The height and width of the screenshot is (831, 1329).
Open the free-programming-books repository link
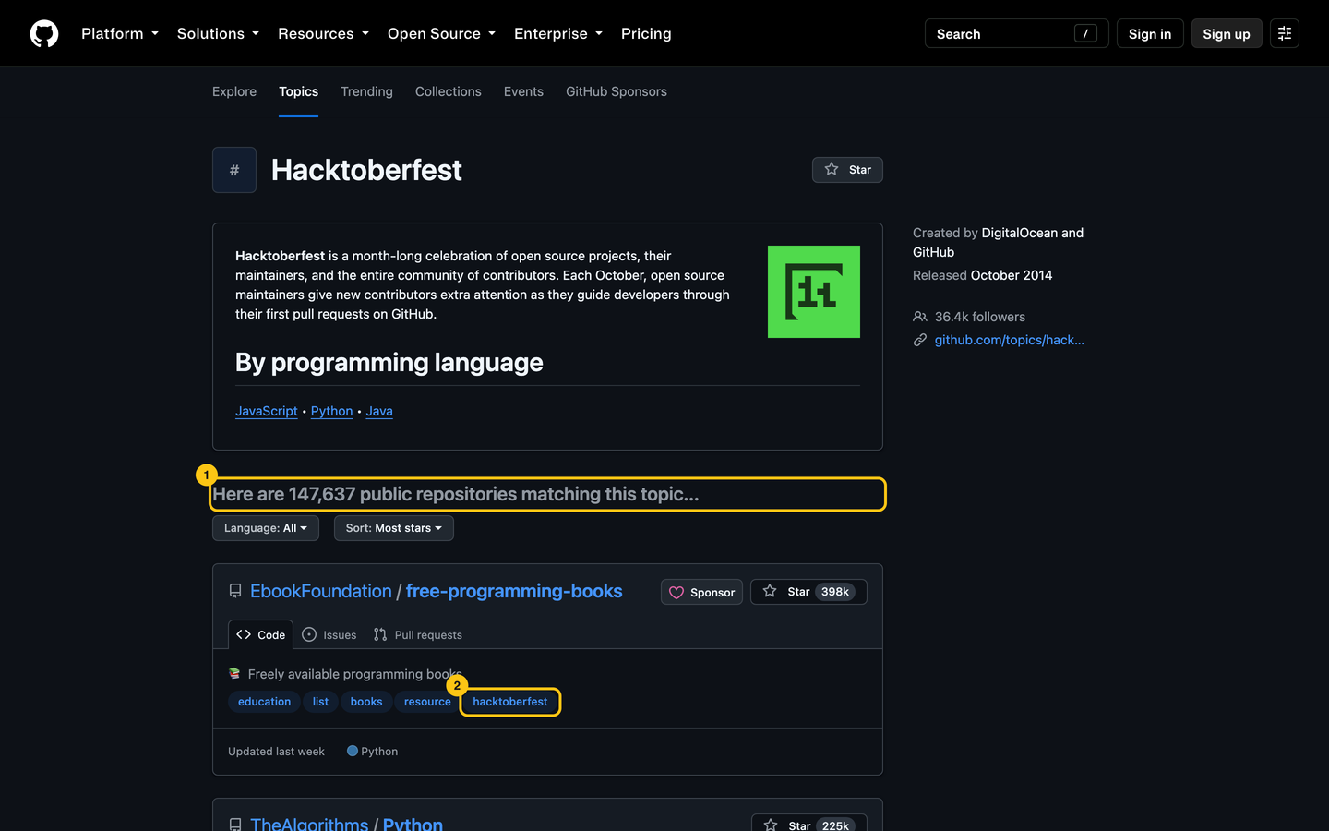pyautogui.click(x=514, y=591)
